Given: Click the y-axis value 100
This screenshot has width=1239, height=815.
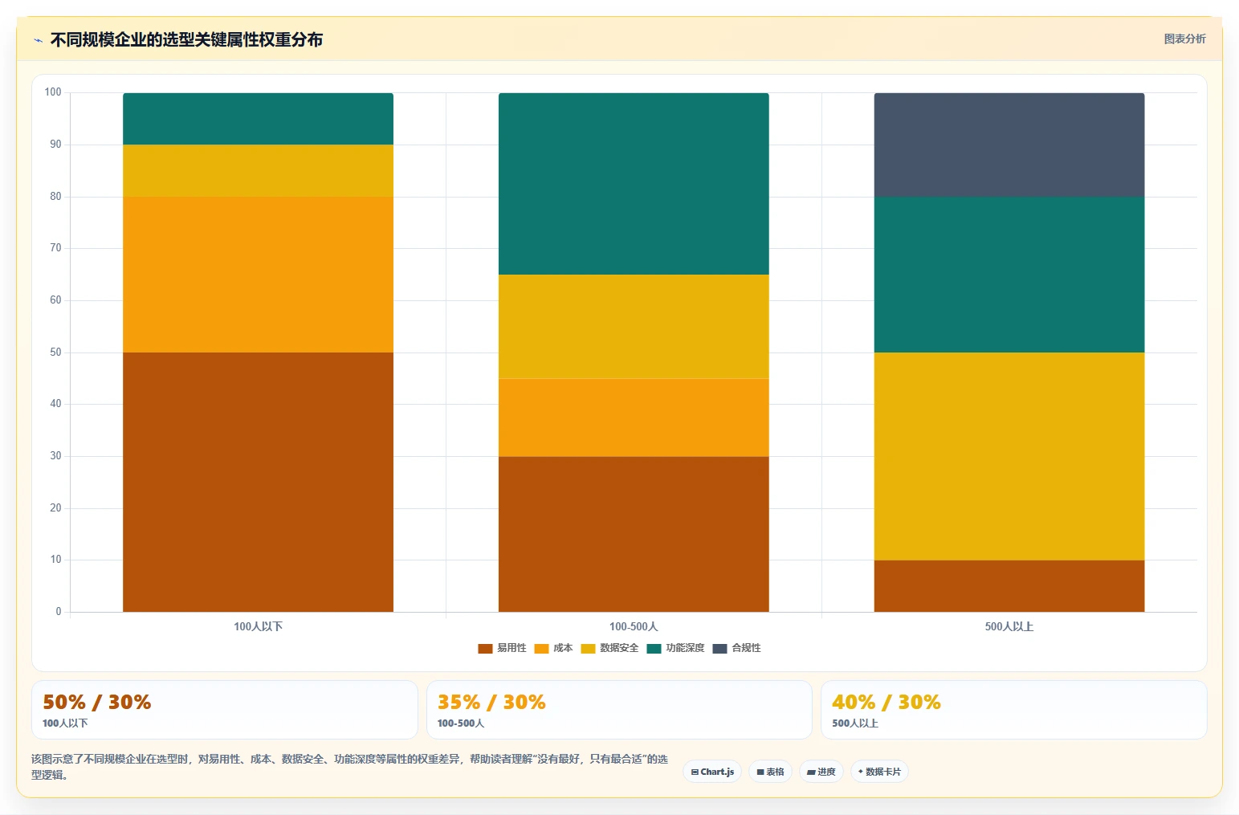Looking at the screenshot, I should point(53,92).
